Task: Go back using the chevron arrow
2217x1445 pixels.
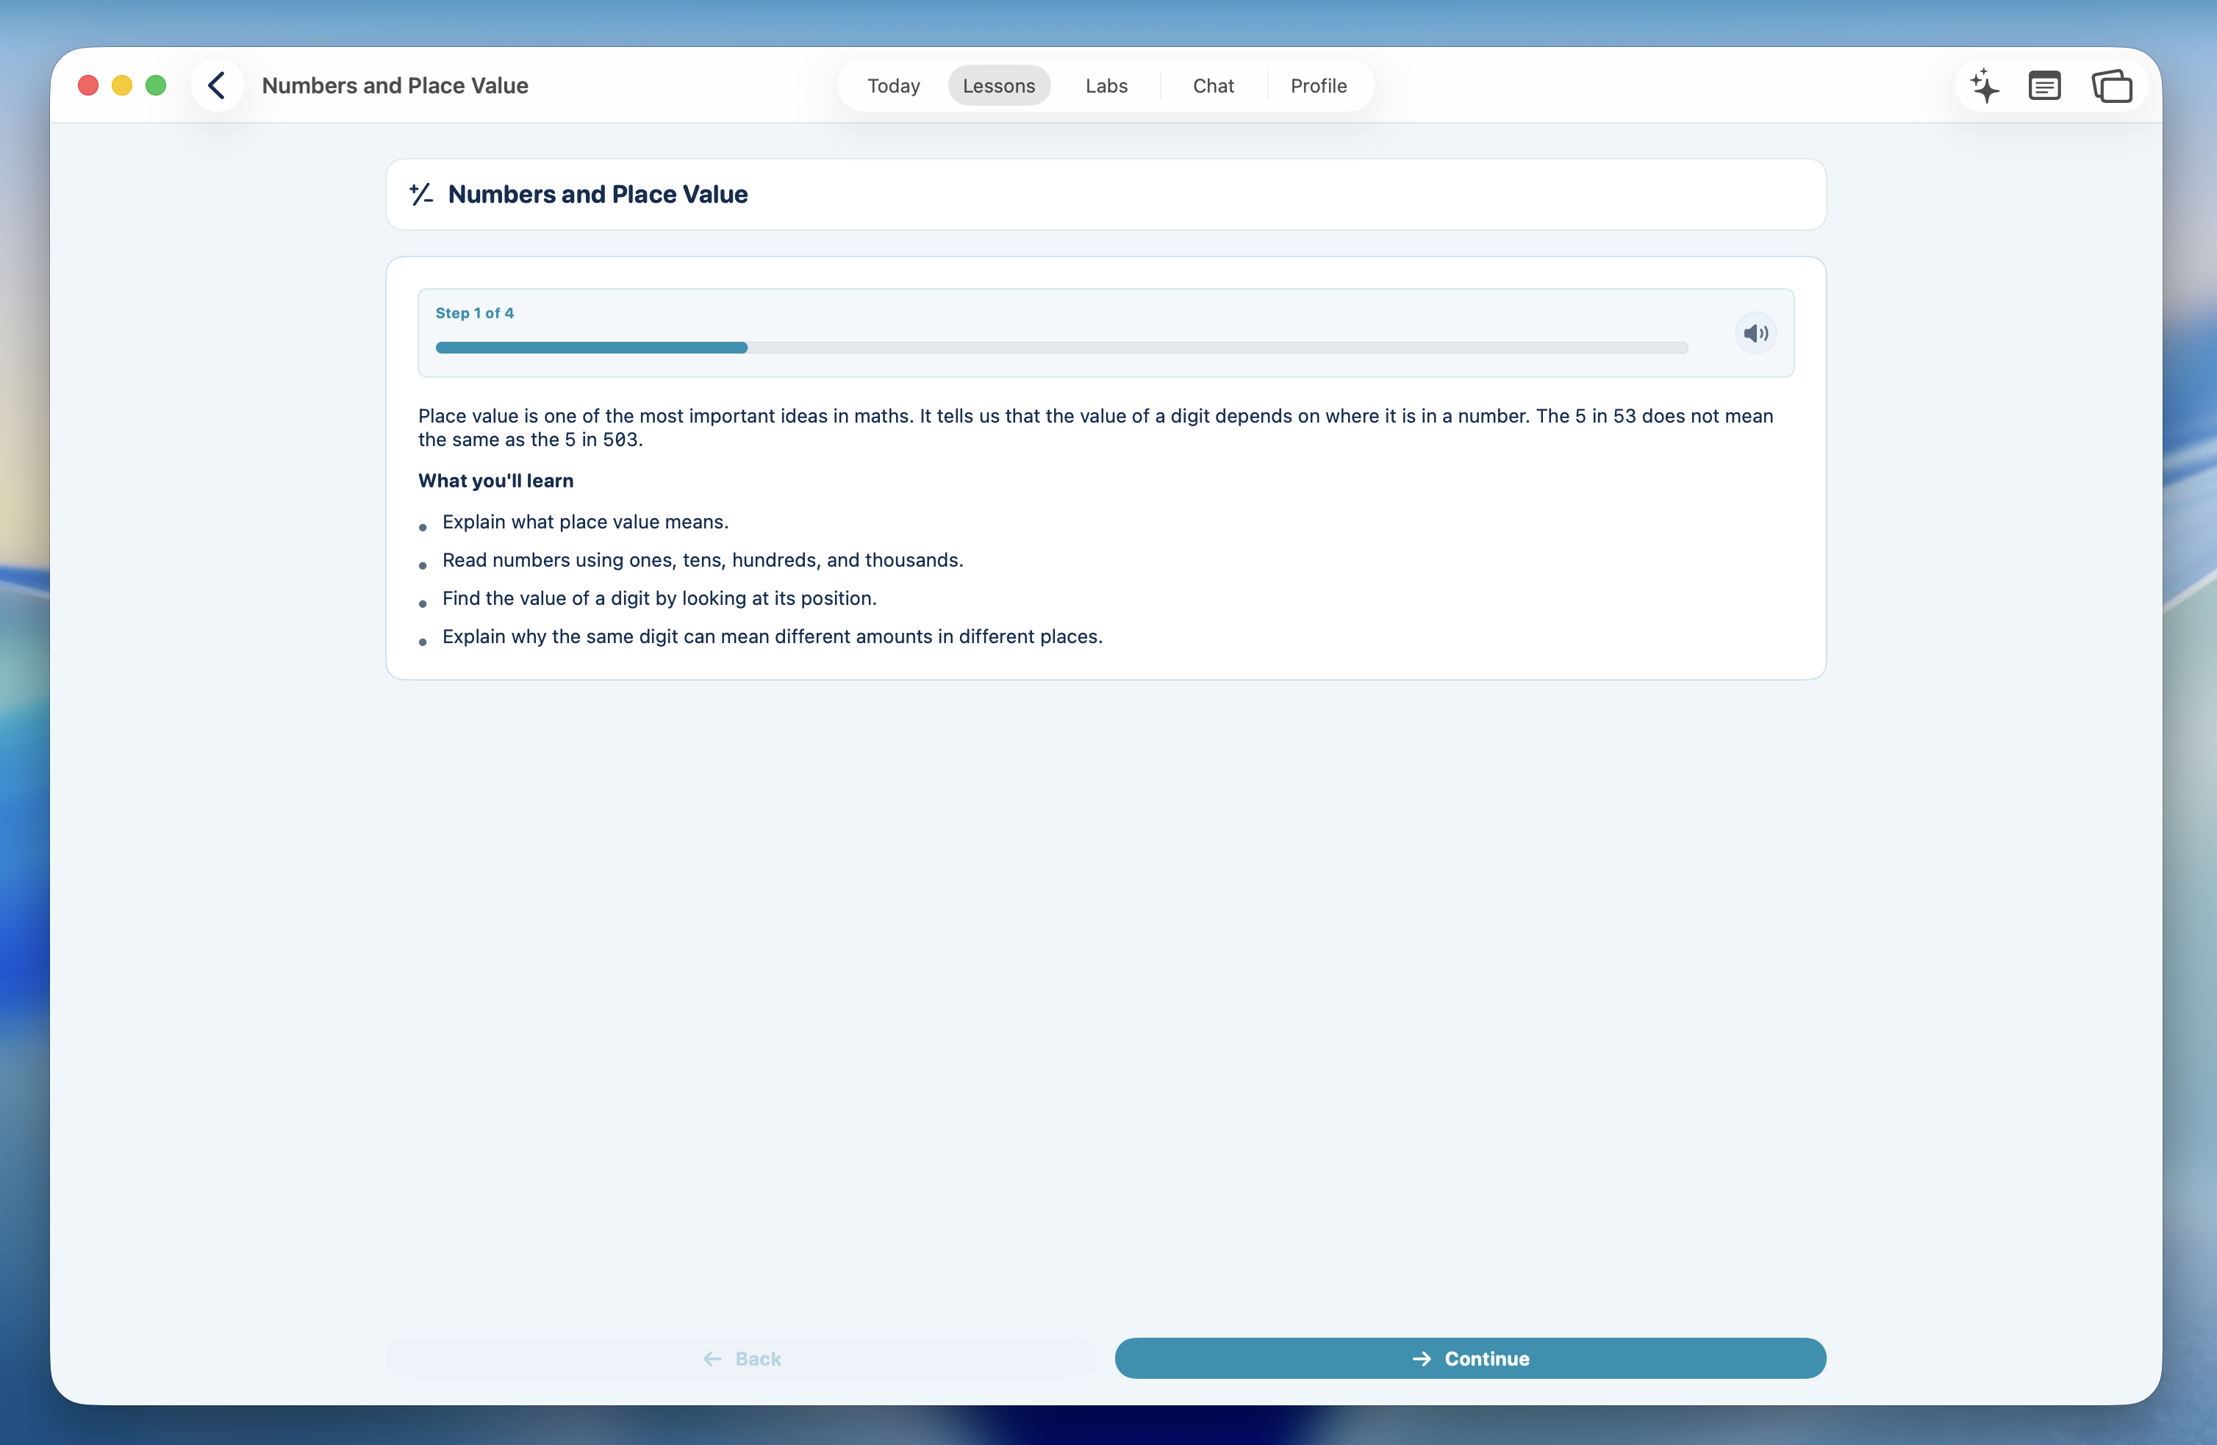Action: (x=216, y=86)
